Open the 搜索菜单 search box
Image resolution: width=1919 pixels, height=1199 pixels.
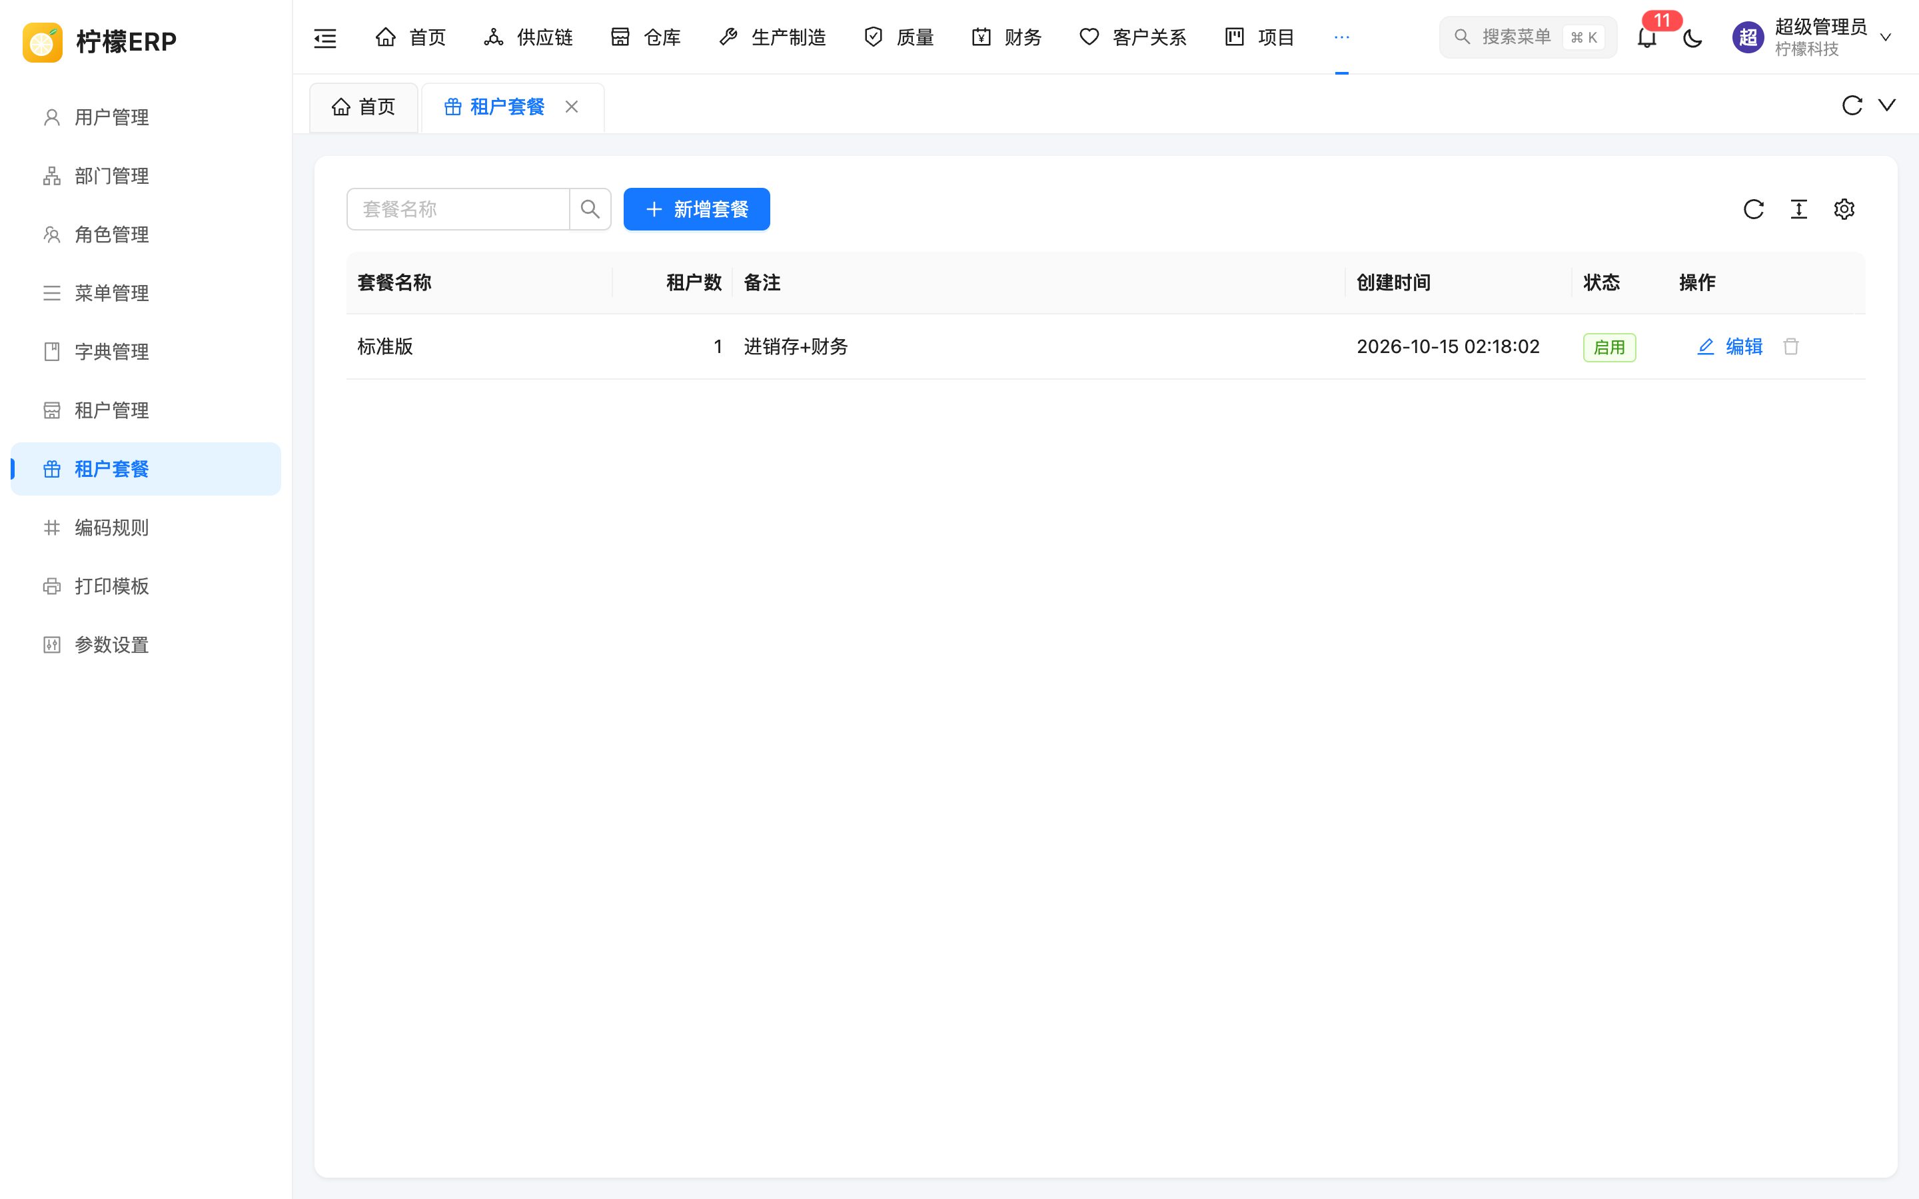click(x=1527, y=37)
